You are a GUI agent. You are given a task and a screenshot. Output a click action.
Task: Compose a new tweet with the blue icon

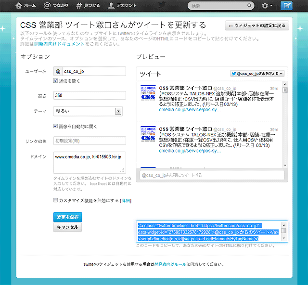click(286, 5)
